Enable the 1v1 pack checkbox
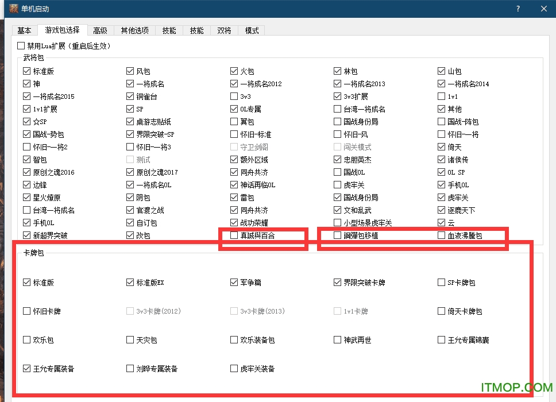The width and height of the screenshot is (556, 402). click(x=442, y=96)
